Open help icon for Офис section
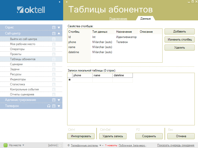Image resolution: width=198 pixels, height=148 pixels. point(54,27)
